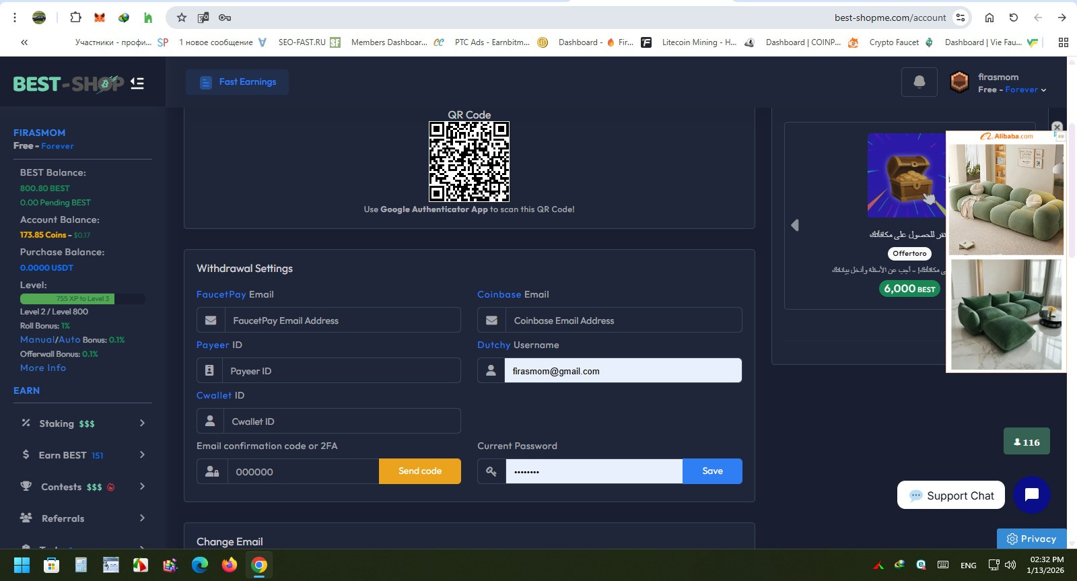This screenshot has height=581, width=1077.
Task: Open the Offertoro offer badge
Action: tap(909, 254)
